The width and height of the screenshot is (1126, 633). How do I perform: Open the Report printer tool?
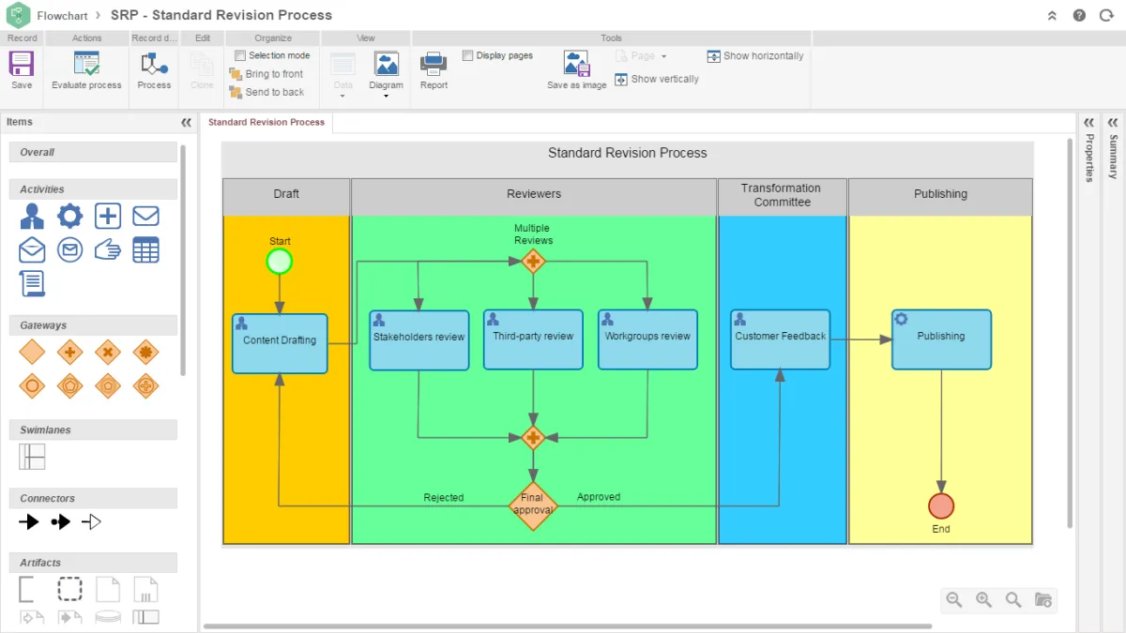coord(434,70)
